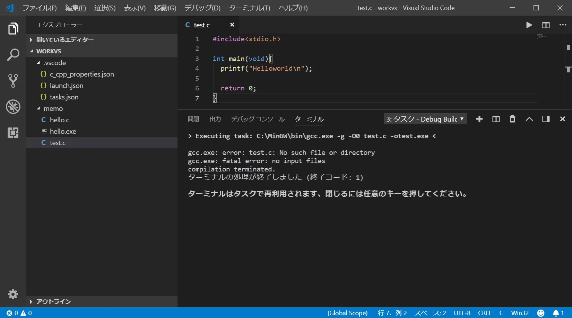The image size is (572, 318).
Task: Close the terminal panel
Action: [563, 119]
